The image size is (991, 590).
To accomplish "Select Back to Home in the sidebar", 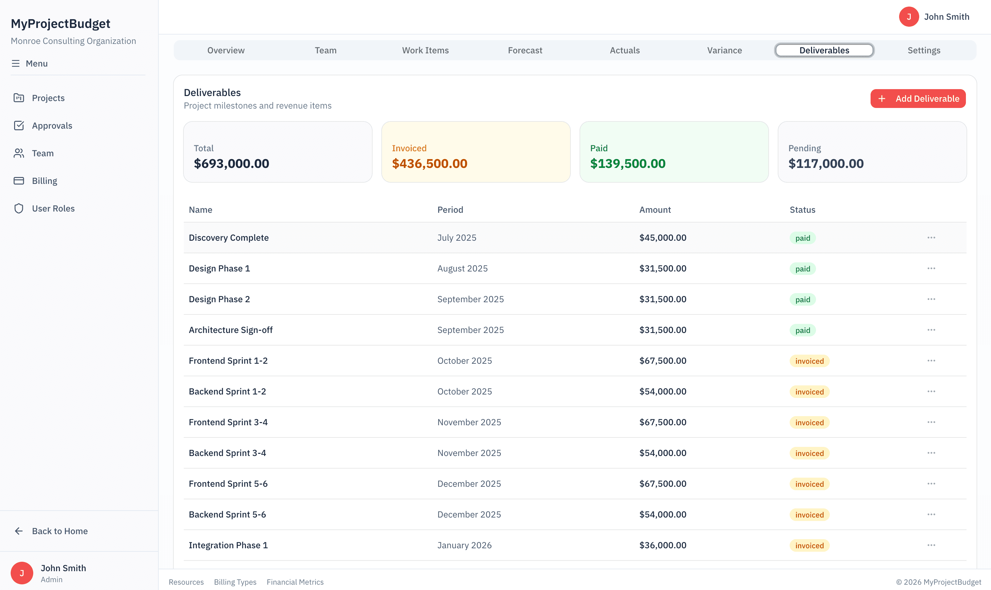I will click(x=60, y=531).
